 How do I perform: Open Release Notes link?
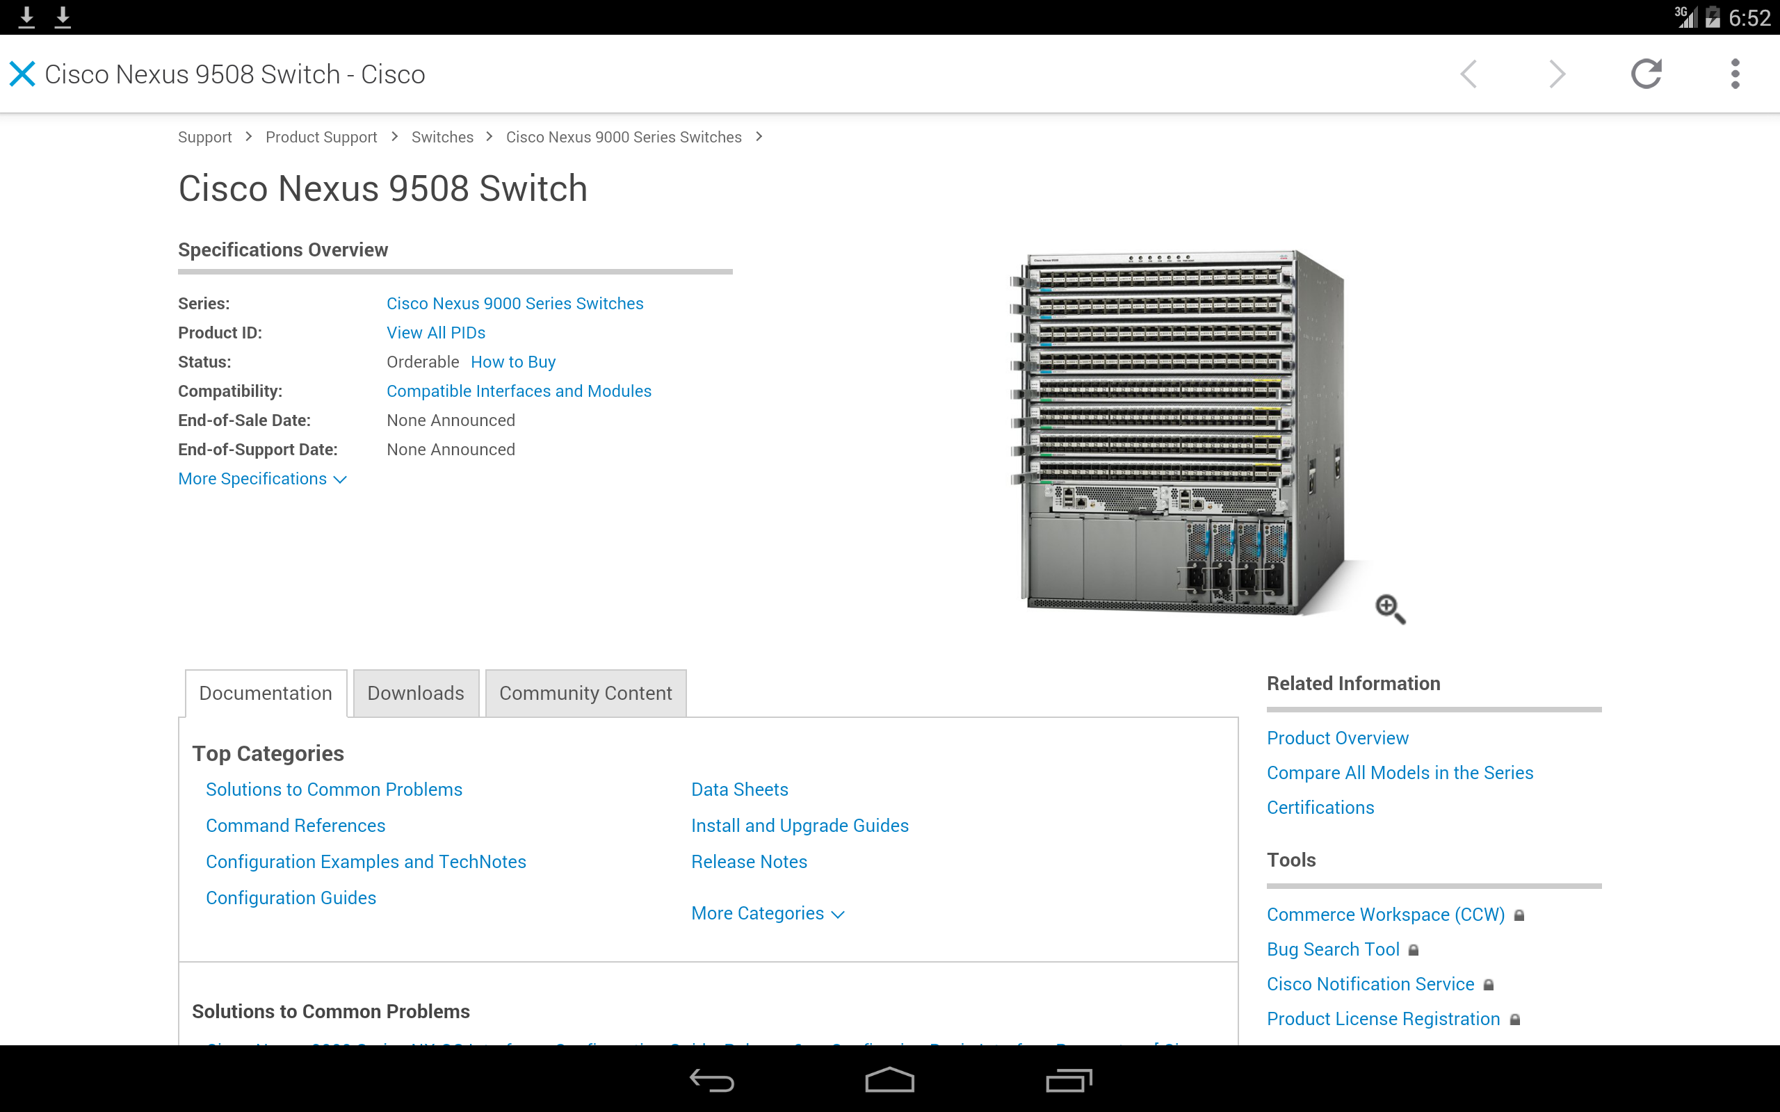tap(749, 862)
